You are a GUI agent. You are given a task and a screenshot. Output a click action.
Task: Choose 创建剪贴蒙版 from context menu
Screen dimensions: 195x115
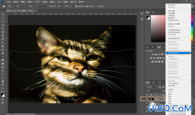coord(178,53)
